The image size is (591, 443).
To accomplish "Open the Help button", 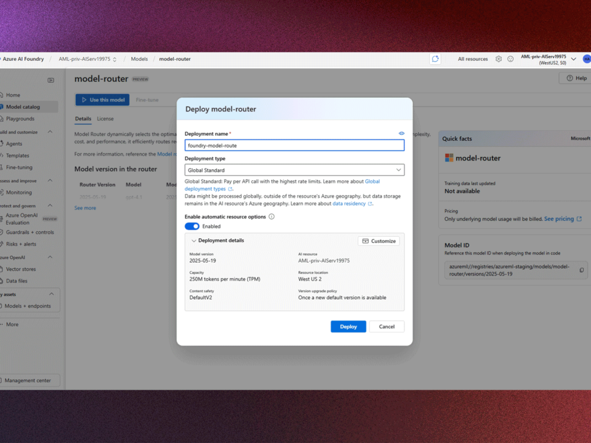I will pos(577,78).
